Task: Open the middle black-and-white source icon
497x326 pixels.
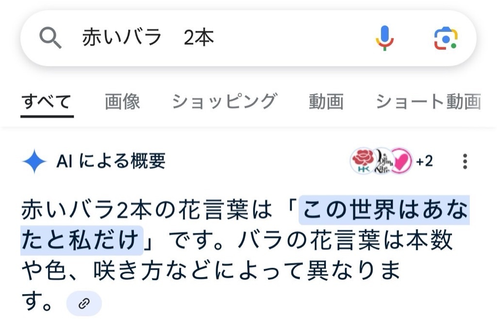Action: coord(383,161)
